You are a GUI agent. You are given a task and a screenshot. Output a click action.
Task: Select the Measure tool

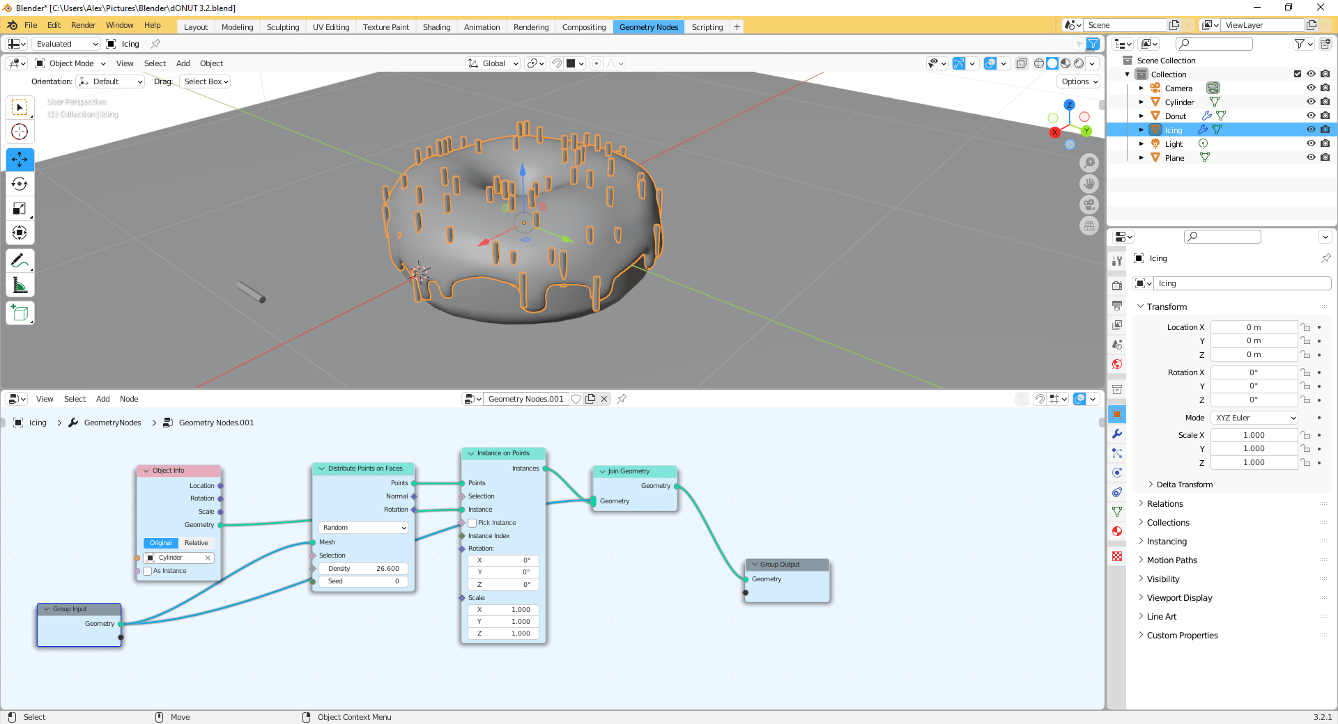coord(20,285)
